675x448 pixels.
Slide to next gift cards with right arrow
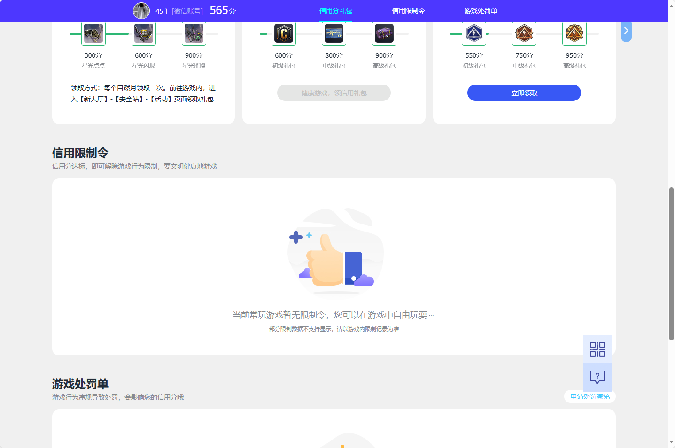coord(626,31)
